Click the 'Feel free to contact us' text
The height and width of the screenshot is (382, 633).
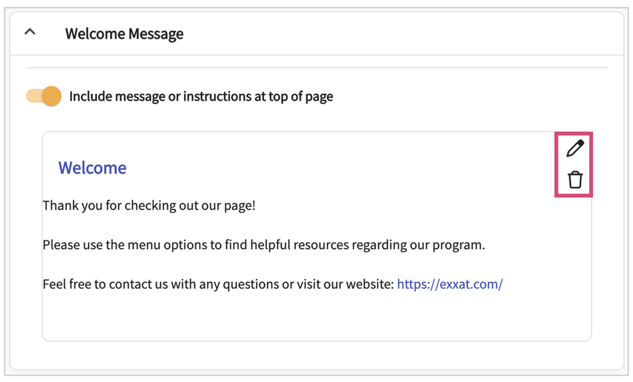tap(147, 284)
